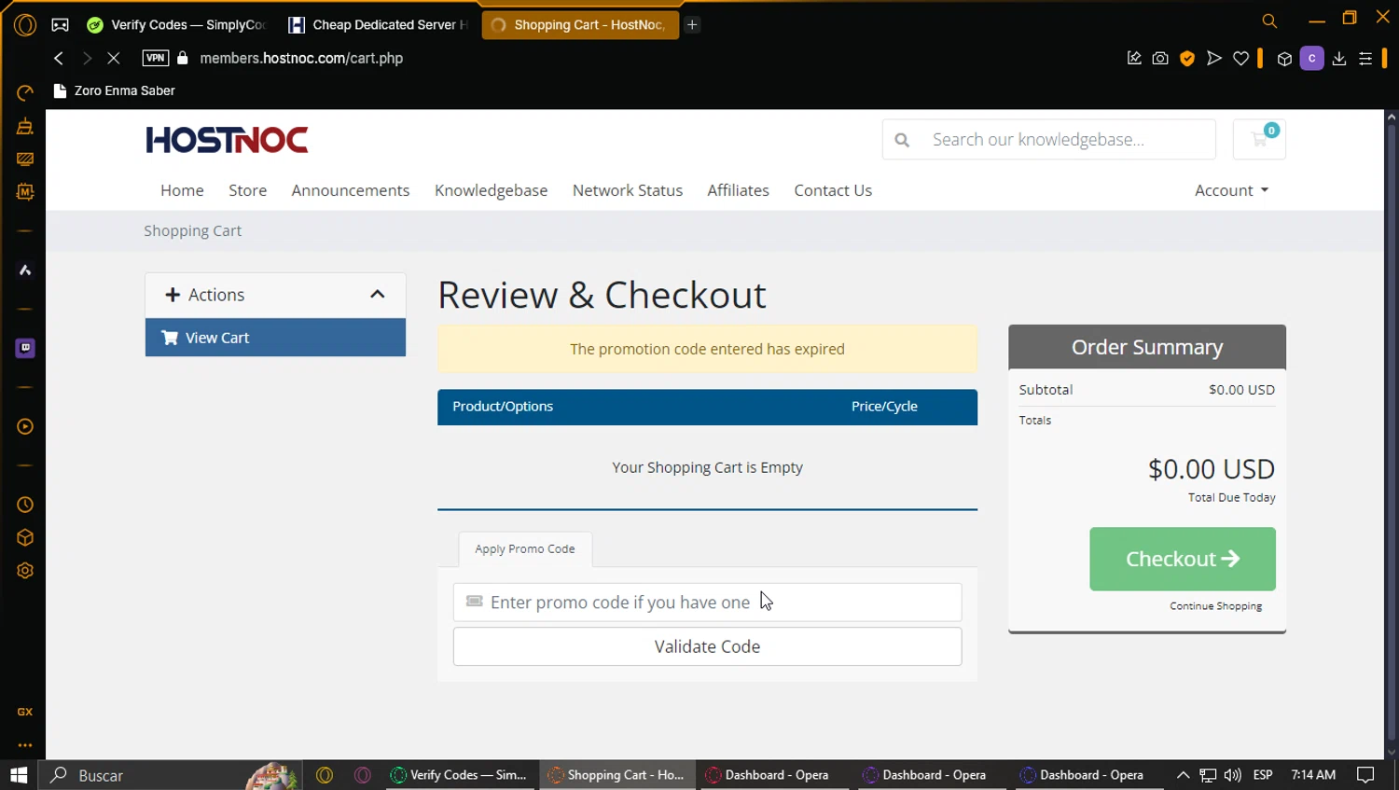This screenshot has height=790, width=1399.
Task: Open Contact Us page
Action: pyautogui.click(x=833, y=190)
